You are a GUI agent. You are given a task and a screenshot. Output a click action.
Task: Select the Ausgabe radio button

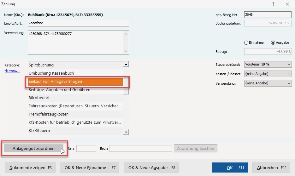coord(273,43)
